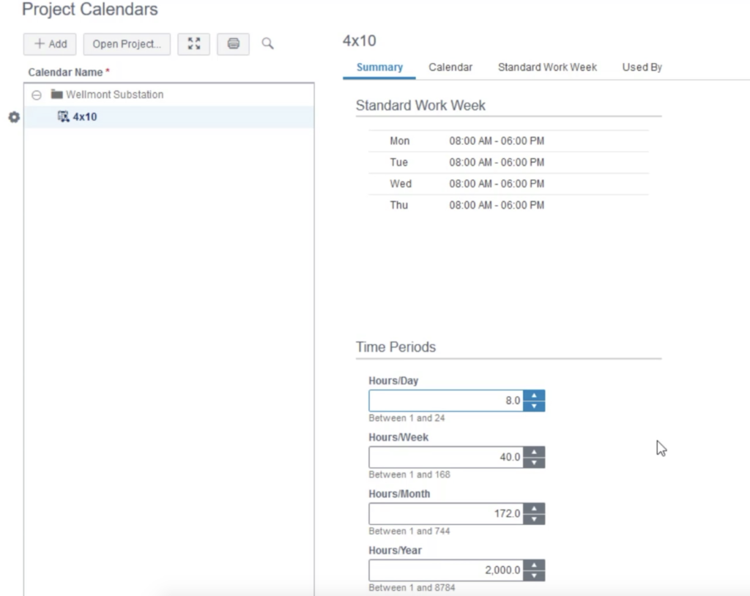Decrement the Hours/Month value
The image size is (750, 596).
pos(535,518)
